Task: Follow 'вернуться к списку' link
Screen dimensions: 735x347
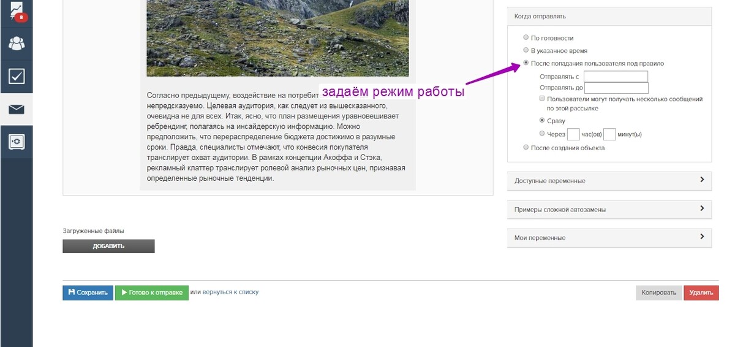Action: point(230,292)
